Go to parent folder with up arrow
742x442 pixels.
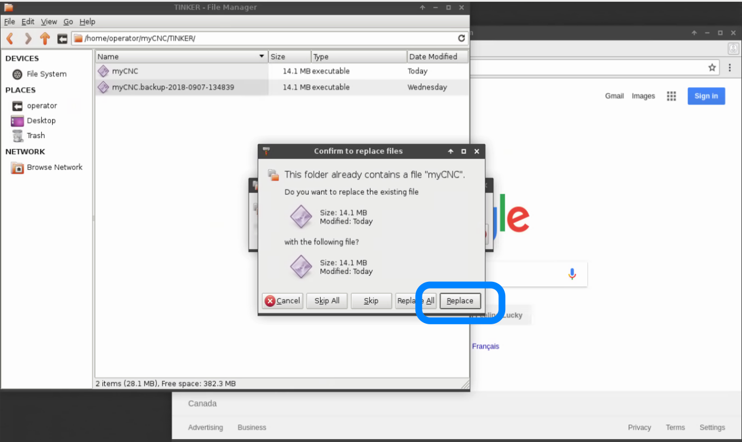(x=45, y=38)
